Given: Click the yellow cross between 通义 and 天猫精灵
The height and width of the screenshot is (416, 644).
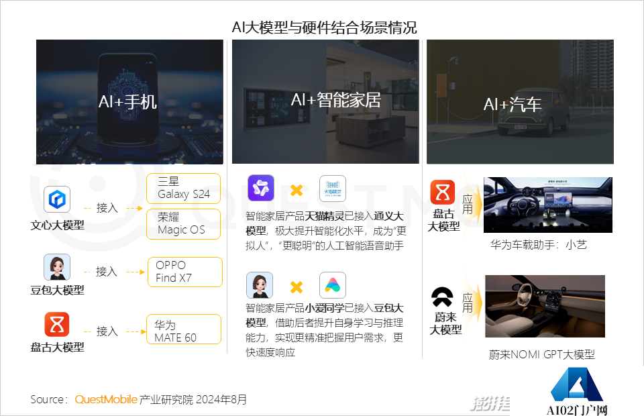Looking at the screenshot, I should click(x=297, y=190).
